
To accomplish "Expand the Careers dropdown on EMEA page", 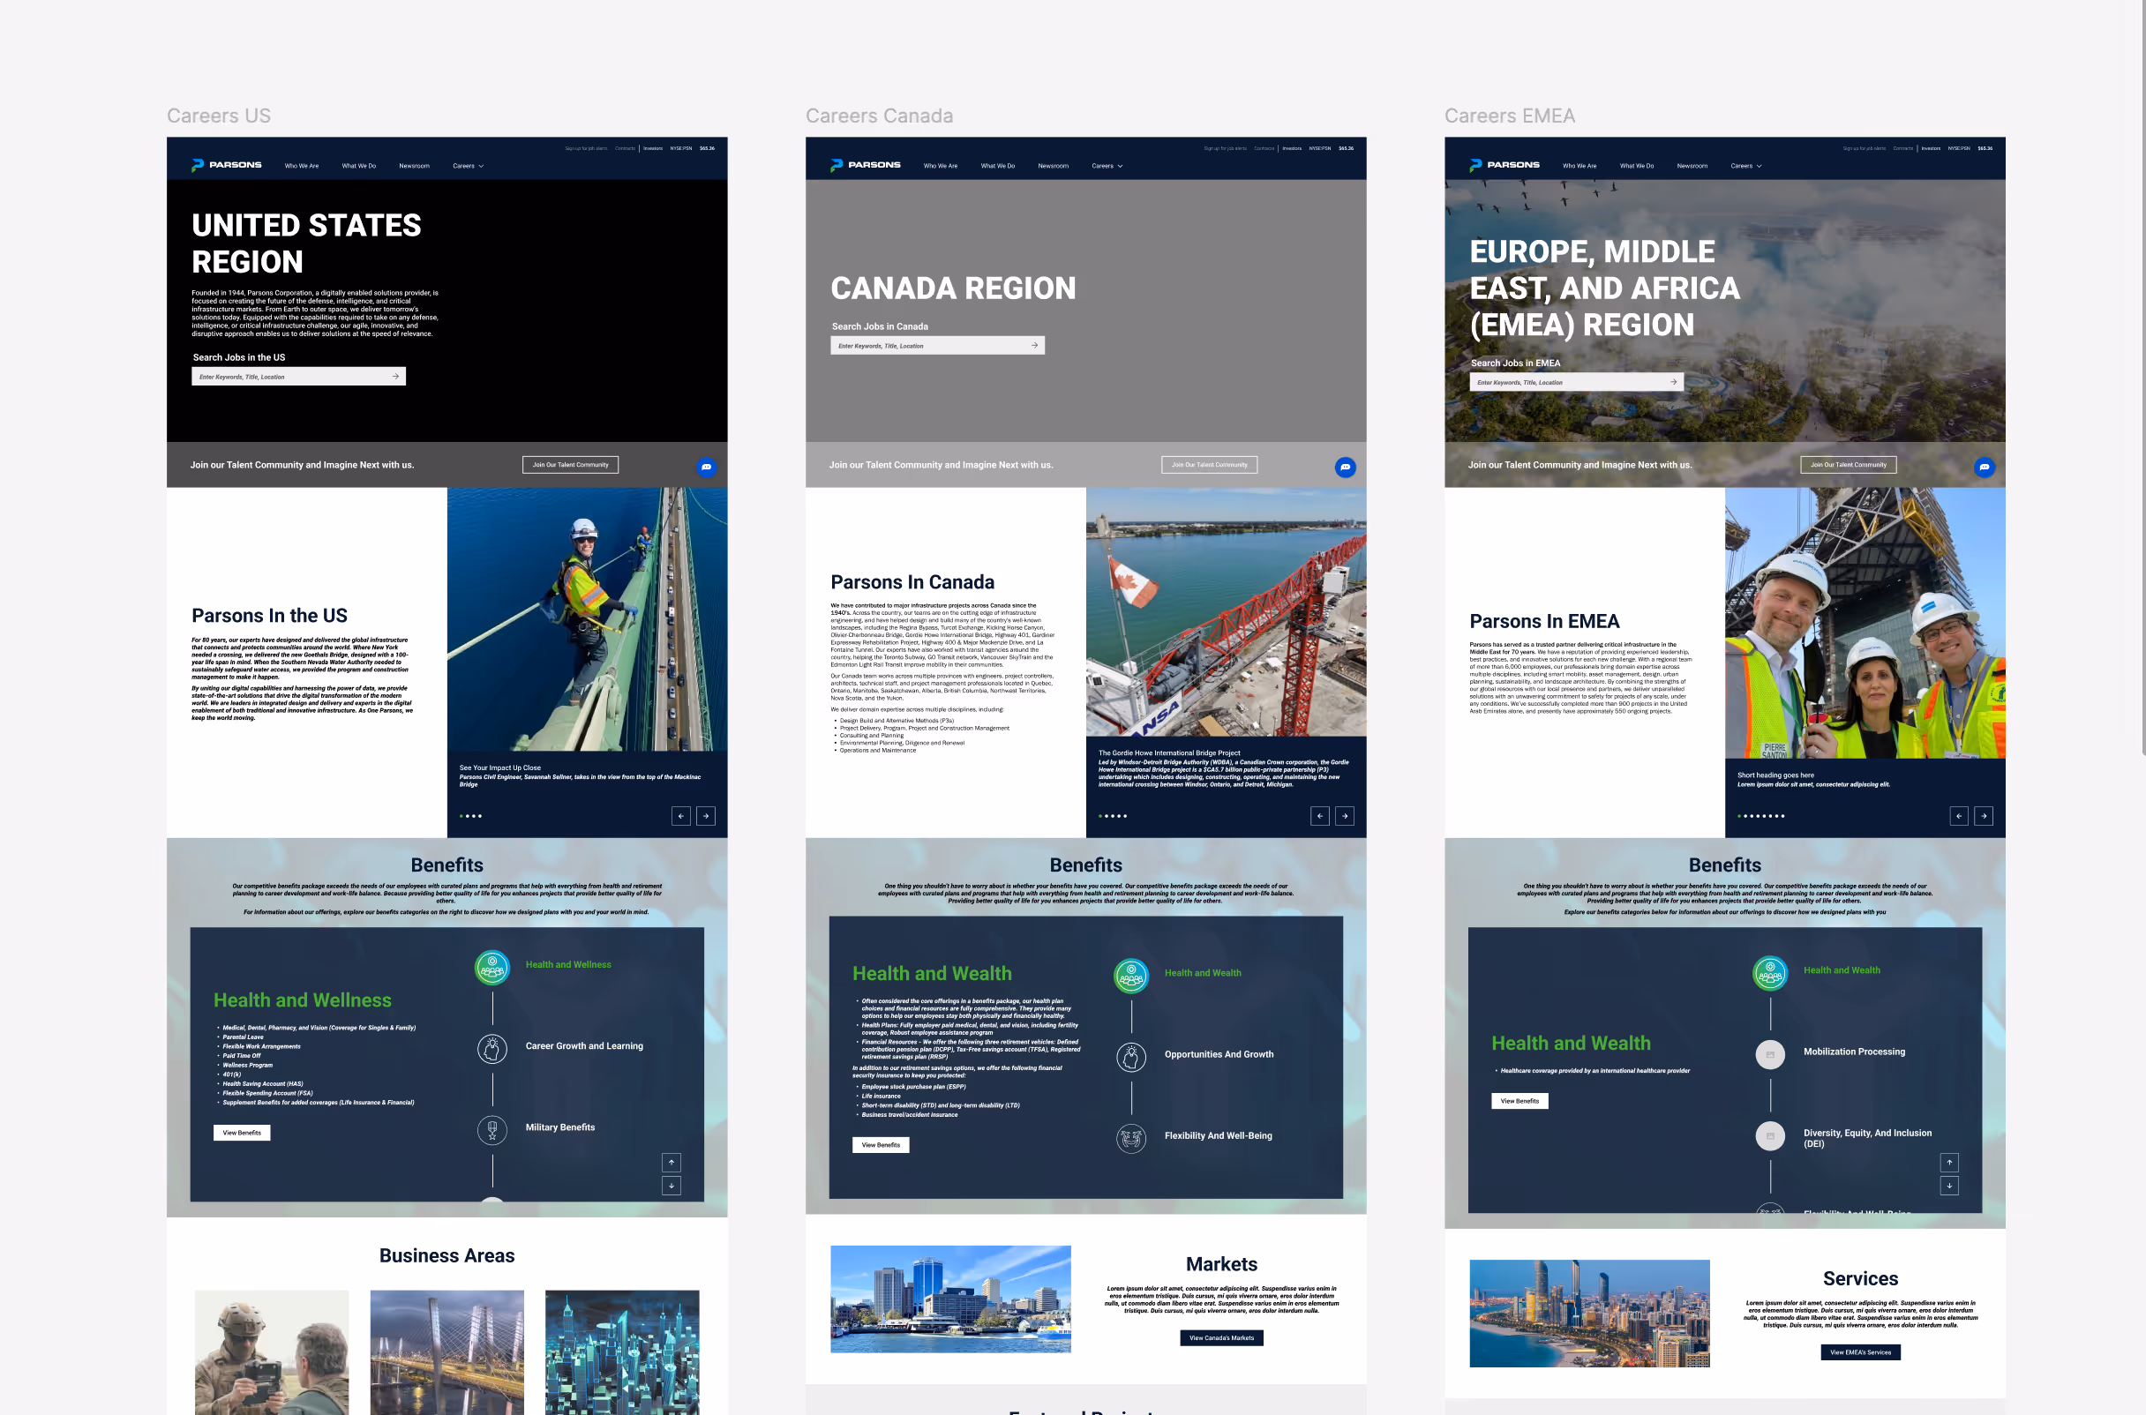I will pos(1745,166).
